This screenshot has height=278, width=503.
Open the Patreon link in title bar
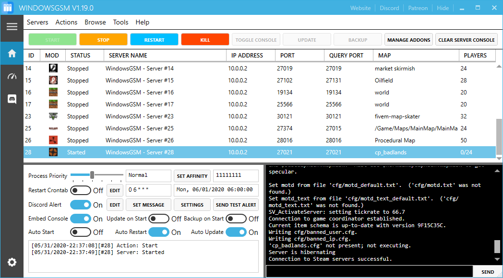click(418, 8)
